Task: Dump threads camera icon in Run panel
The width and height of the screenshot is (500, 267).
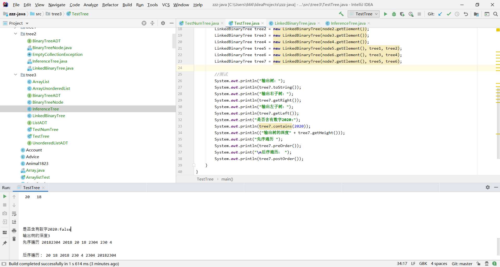Action: click(5, 213)
